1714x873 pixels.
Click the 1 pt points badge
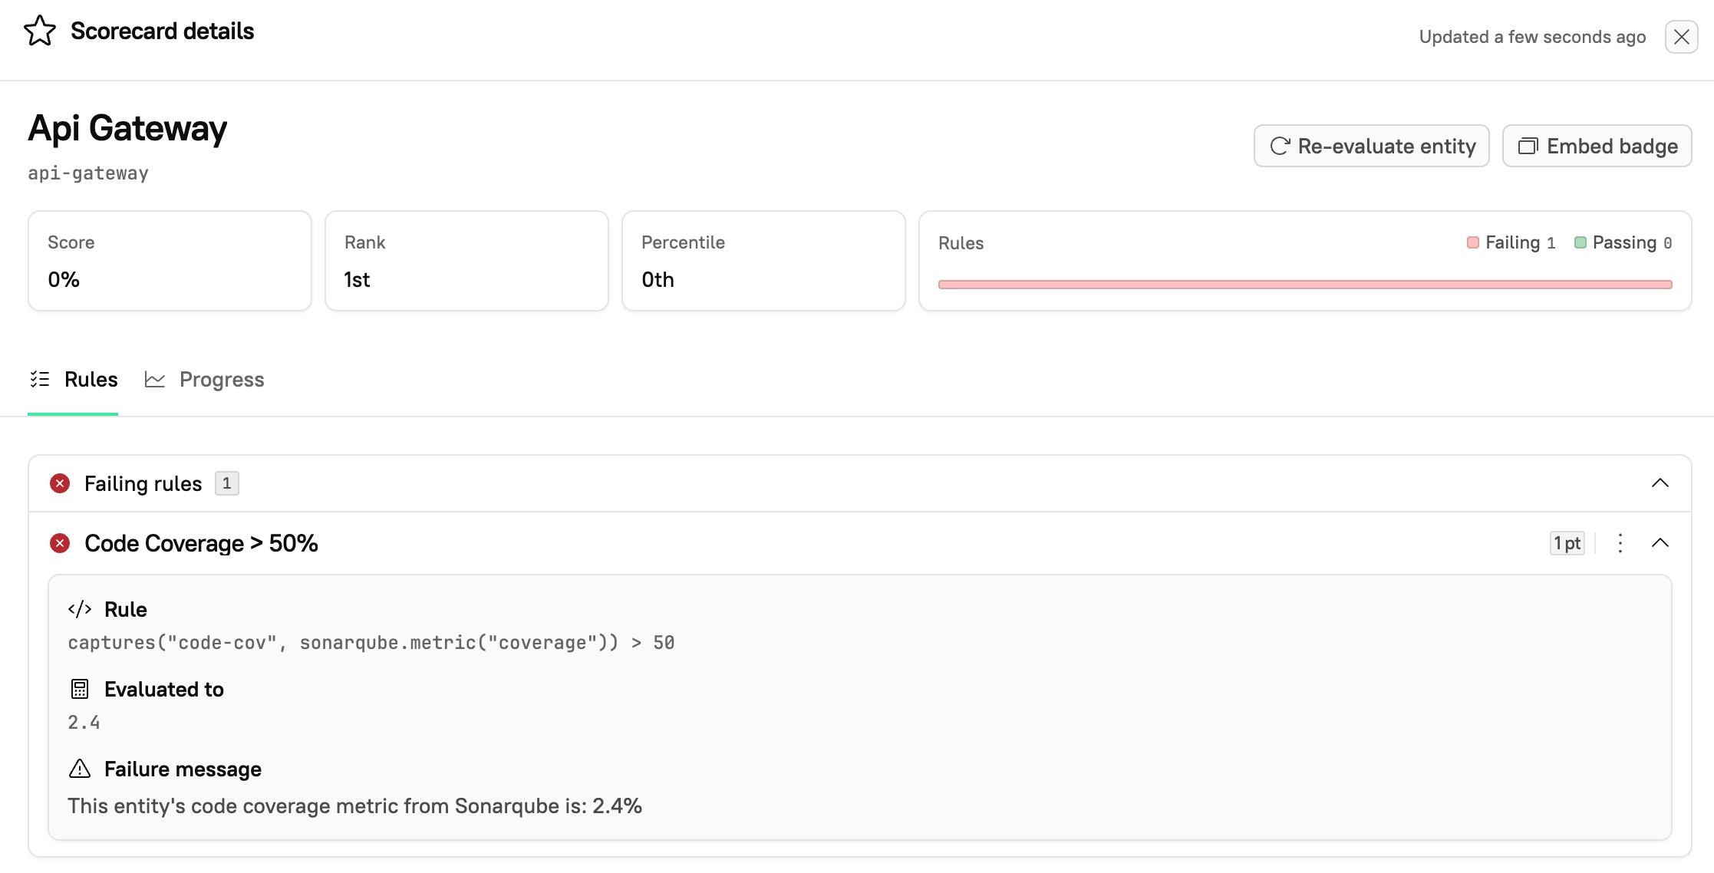[1567, 543]
